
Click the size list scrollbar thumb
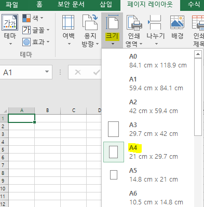point(198,97)
